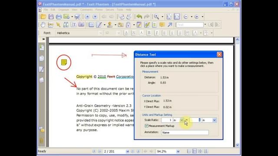278x156 pixels.
Task: Open the Helvetica font dropdown
Action: [100, 33]
